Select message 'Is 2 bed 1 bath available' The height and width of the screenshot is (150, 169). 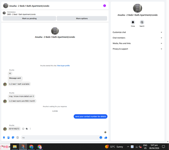(x=19, y=84)
